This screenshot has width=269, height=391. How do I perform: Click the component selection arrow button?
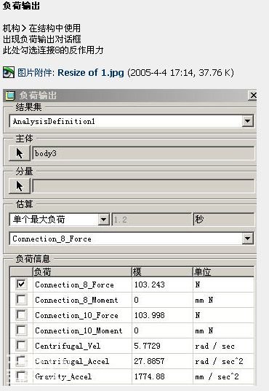pyautogui.click(x=20, y=186)
